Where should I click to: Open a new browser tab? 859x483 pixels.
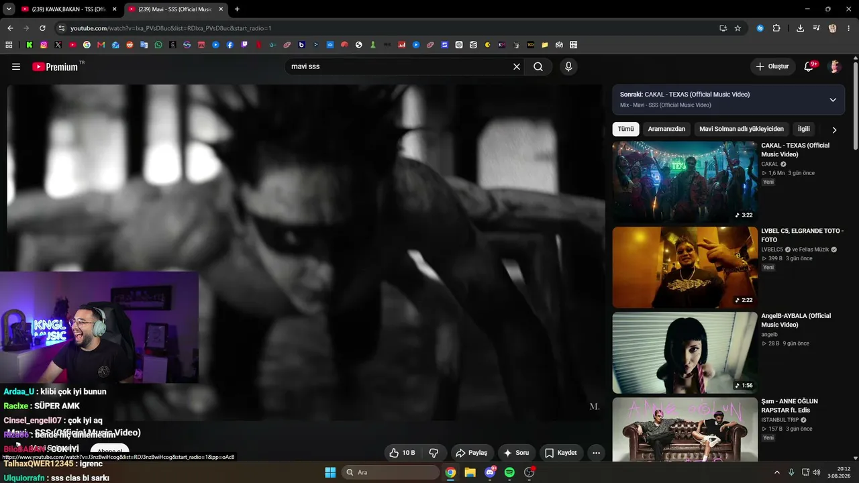(x=237, y=9)
